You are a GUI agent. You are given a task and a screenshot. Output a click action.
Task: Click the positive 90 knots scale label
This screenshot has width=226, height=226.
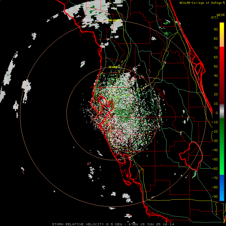[216, 29]
